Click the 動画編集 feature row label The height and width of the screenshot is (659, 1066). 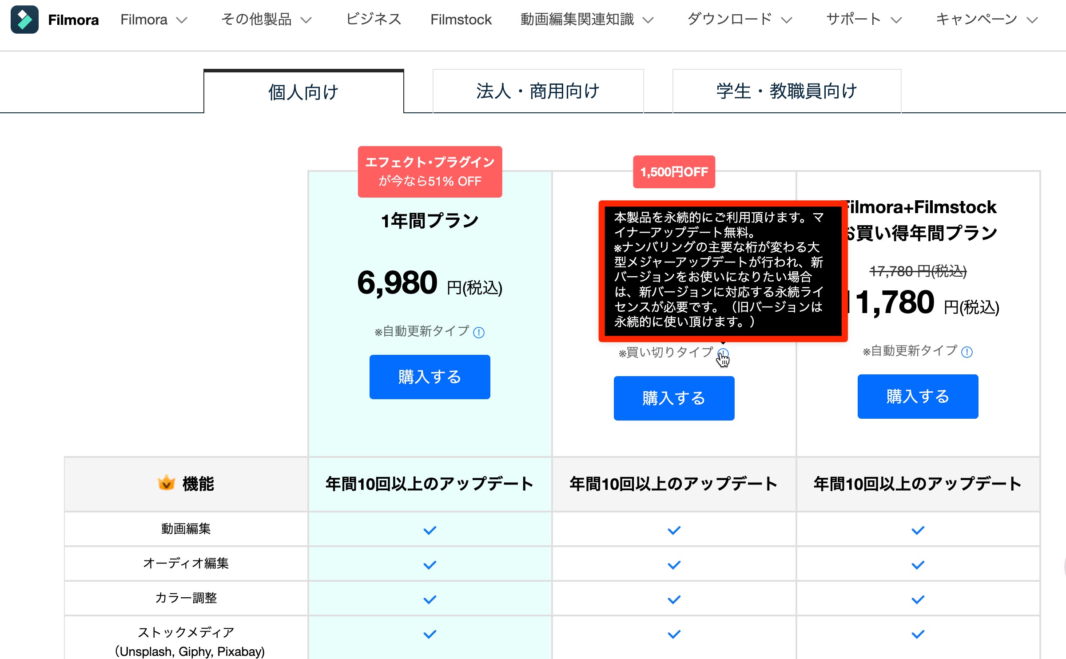(186, 528)
